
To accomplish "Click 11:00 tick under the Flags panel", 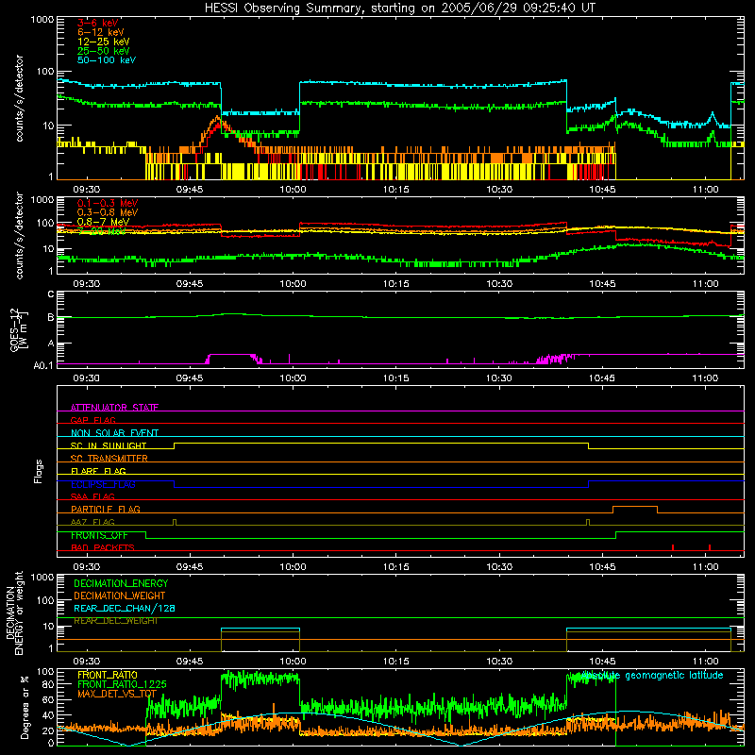I will pyautogui.click(x=705, y=567).
